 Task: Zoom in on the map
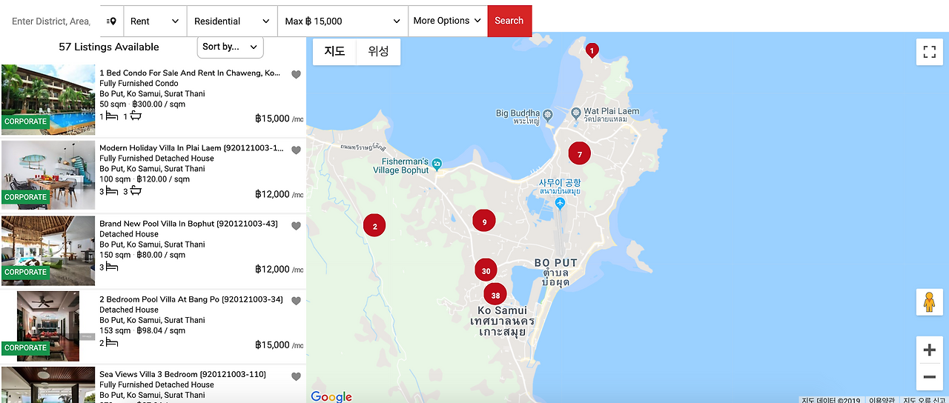(x=929, y=350)
